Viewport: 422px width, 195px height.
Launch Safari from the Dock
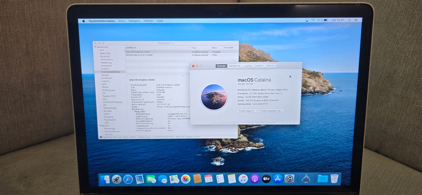pos(128,179)
